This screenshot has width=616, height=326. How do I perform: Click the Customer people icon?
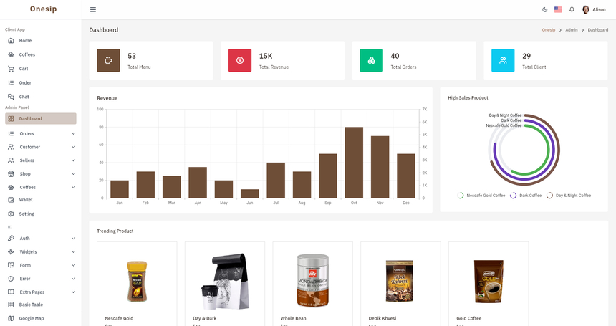[11, 147]
